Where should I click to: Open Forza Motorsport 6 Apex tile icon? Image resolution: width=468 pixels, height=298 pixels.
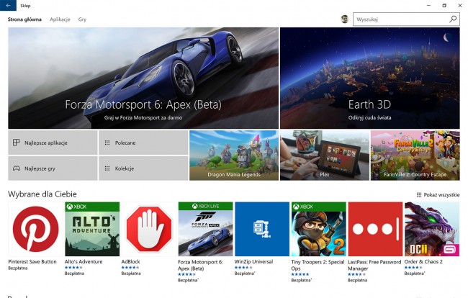pyautogui.click(x=205, y=229)
